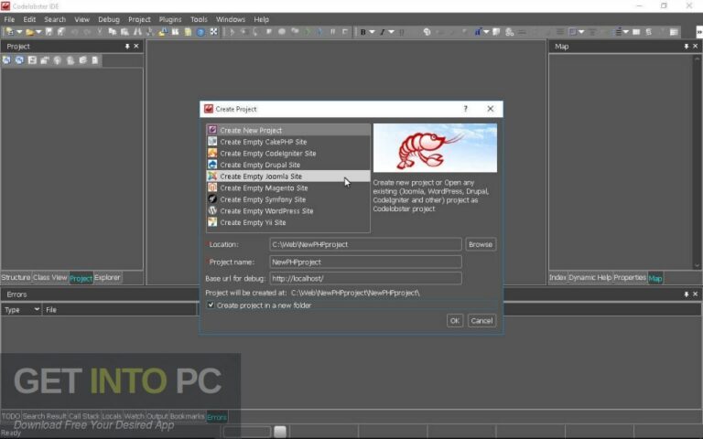Click the File column header in Errors panel

[x=120, y=309]
